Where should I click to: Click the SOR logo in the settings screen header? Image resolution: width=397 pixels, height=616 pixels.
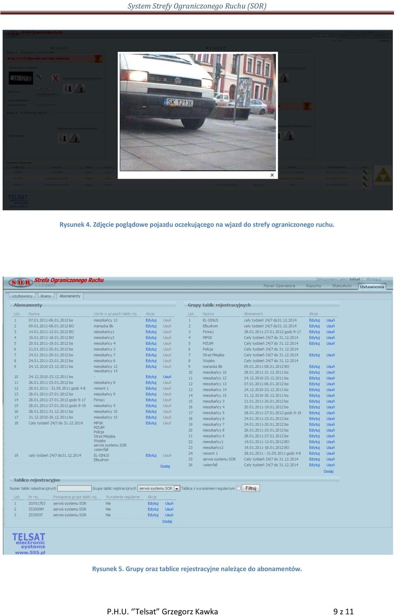click(x=21, y=283)
